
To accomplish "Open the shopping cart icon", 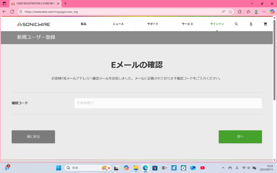I will (265, 24).
